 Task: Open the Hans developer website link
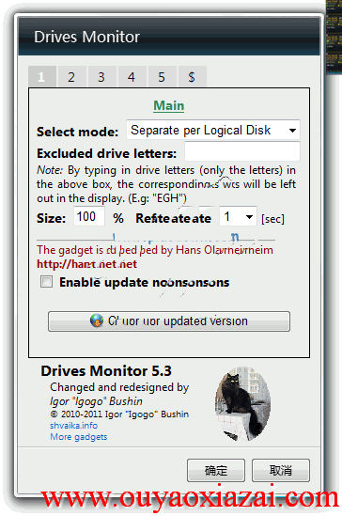86,264
